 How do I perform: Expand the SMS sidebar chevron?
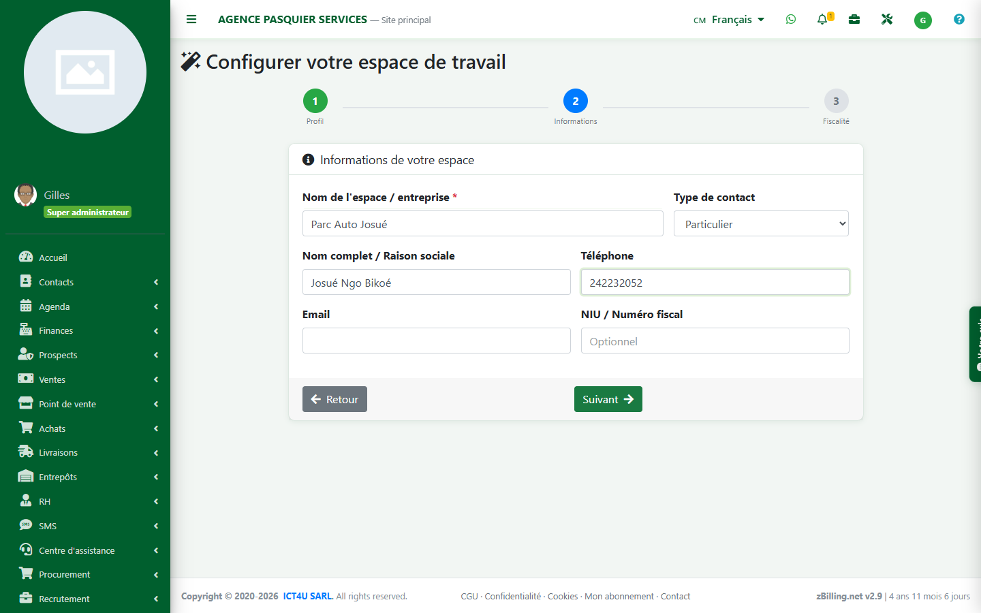coord(156,526)
